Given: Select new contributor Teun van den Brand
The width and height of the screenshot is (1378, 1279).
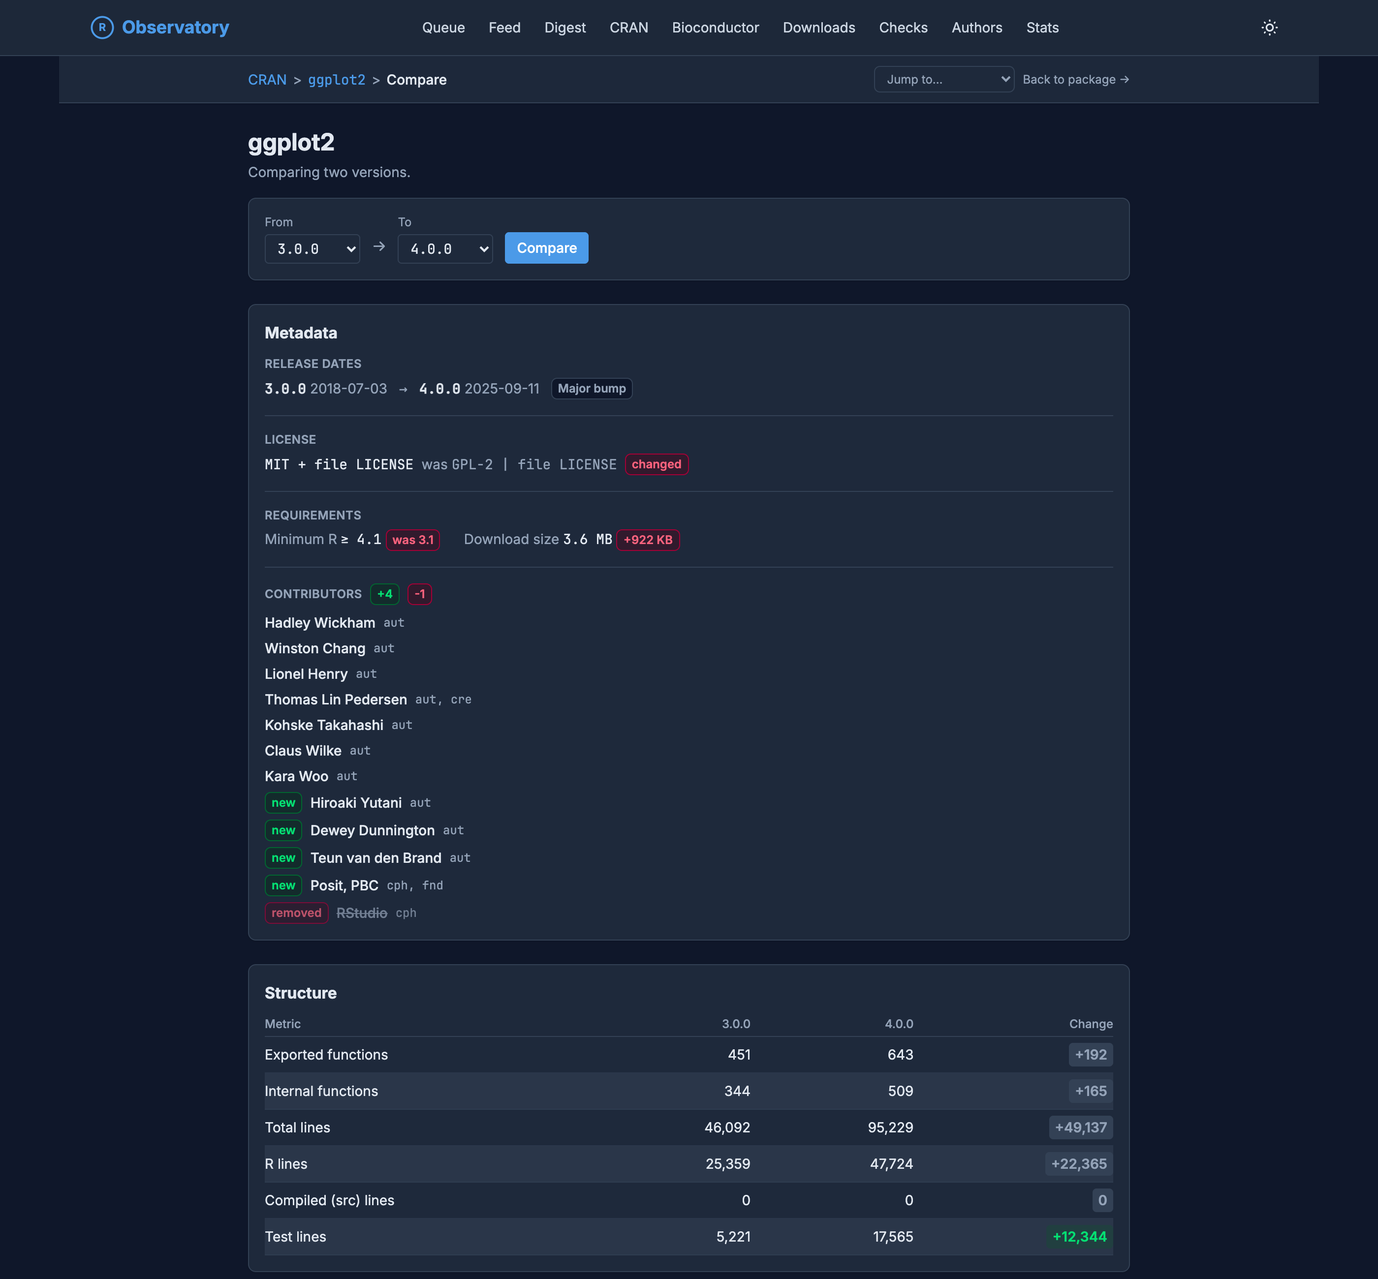Looking at the screenshot, I should coord(376,858).
